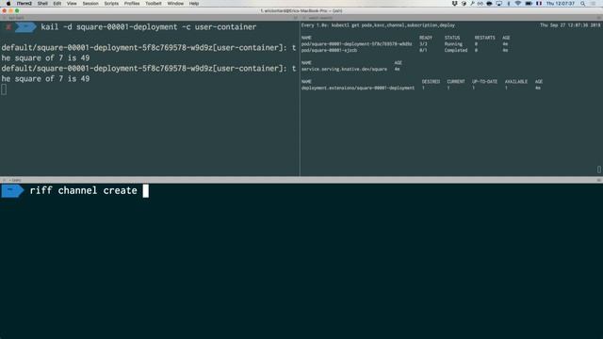Click the RESTARTS column header in pod table

[484, 38]
